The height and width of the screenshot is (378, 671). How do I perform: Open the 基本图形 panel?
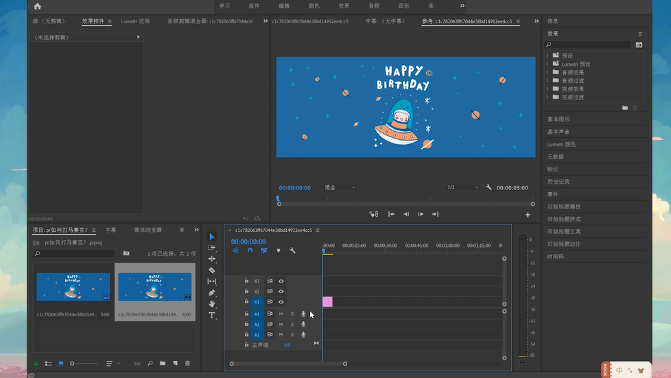tap(558, 119)
